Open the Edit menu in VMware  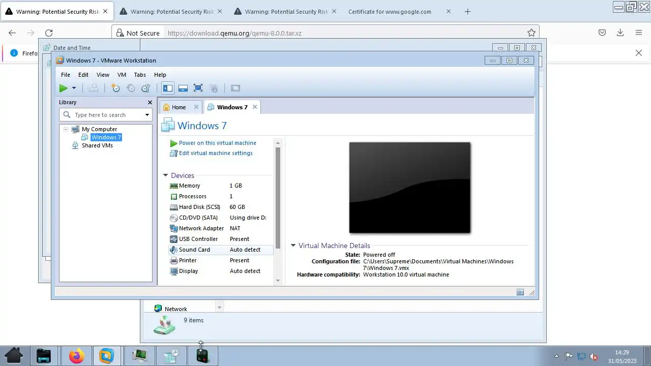[x=83, y=75]
